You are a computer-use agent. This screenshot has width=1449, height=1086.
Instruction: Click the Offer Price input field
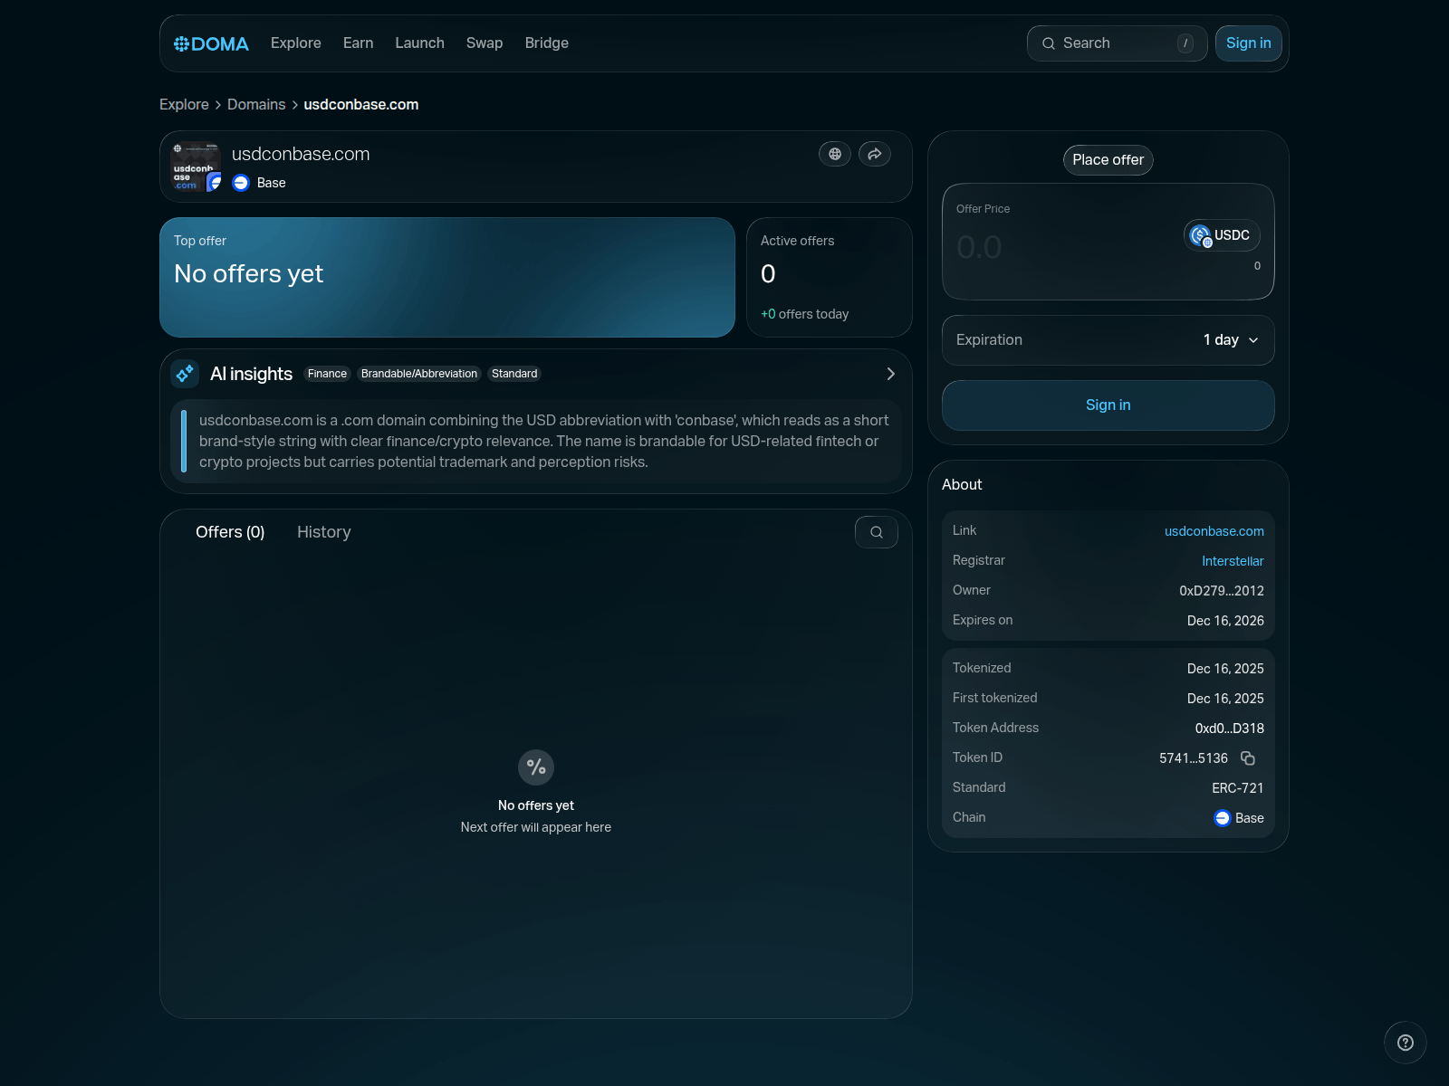pos(1060,247)
